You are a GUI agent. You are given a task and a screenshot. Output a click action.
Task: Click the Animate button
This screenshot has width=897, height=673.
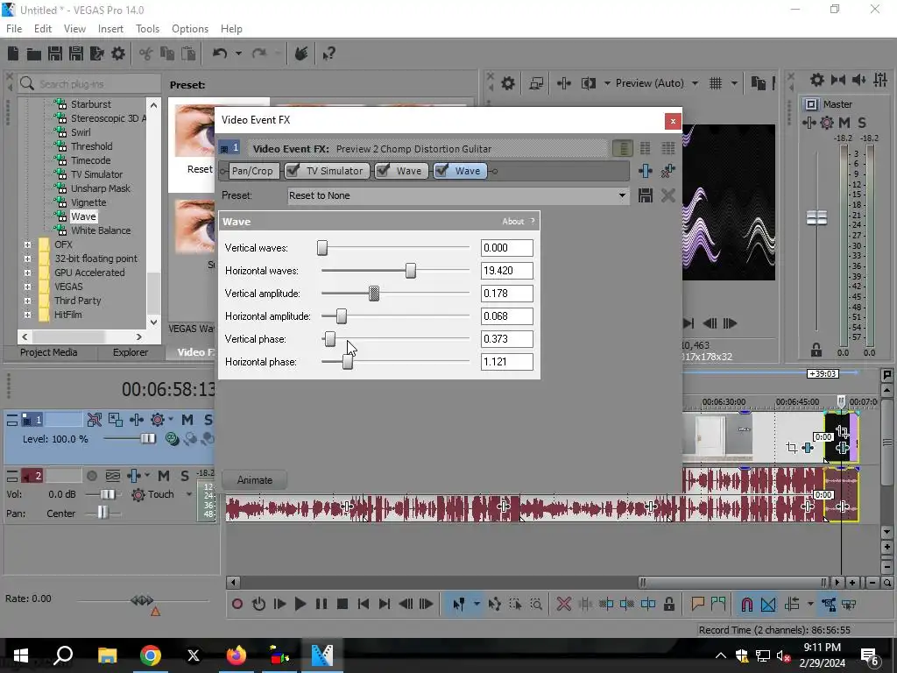(x=255, y=480)
